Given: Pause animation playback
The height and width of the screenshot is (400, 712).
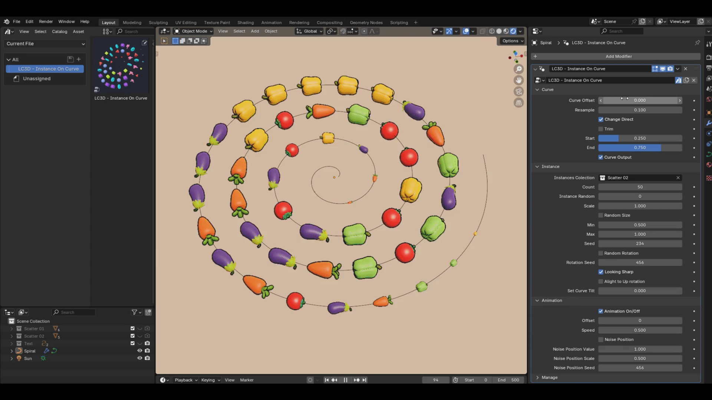Looking at the screenshot, I should pos(345,380).
